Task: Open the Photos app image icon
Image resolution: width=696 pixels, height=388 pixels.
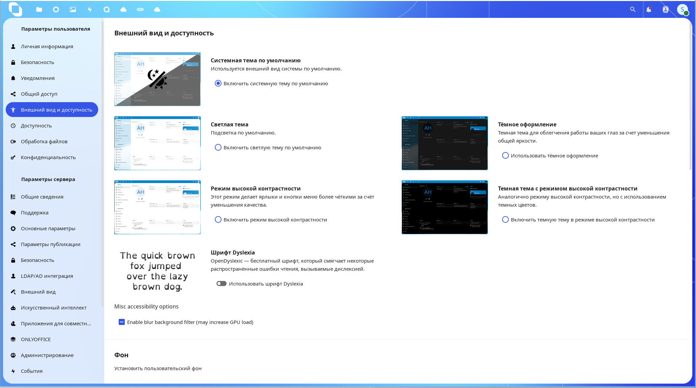Action: point(73,9)
